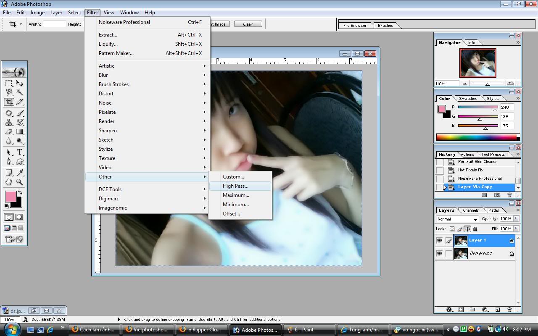Select the Eyedropper tool
This screenshot has width=538, height=336.
point(19,172)
